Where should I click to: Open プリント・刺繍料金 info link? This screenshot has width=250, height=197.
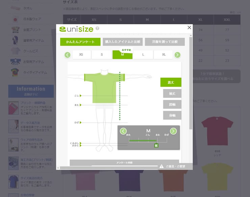(33, 103)
